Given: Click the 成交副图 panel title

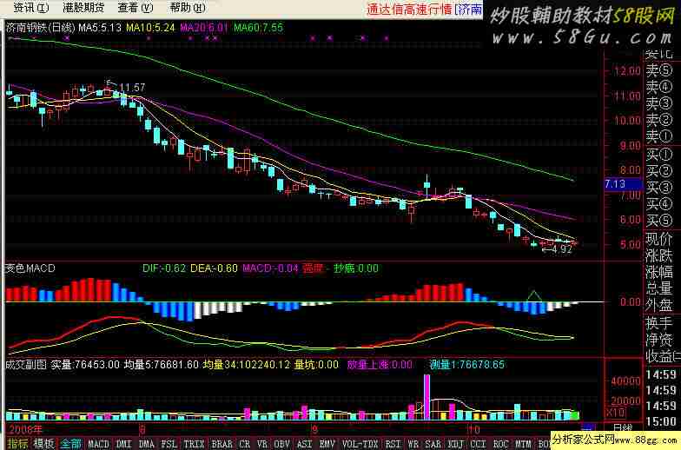Looking at the screenshot, I should 26,365.
